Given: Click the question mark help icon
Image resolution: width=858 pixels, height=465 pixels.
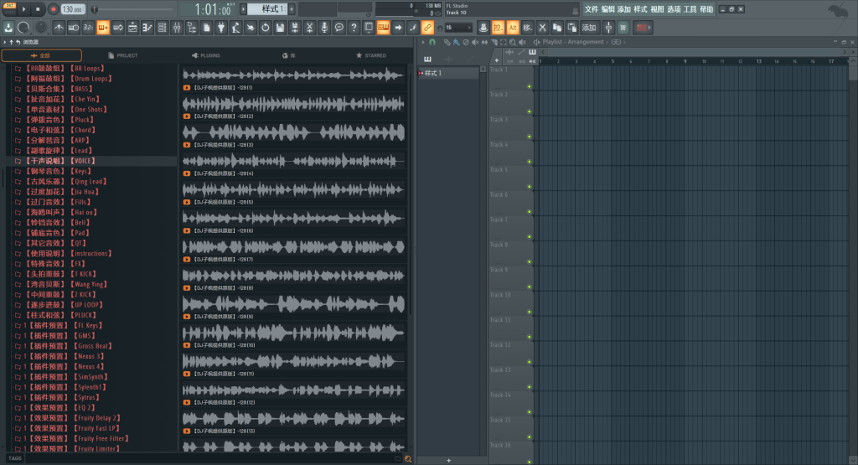Looking at the screenshot, I should [x=354, y=28].
